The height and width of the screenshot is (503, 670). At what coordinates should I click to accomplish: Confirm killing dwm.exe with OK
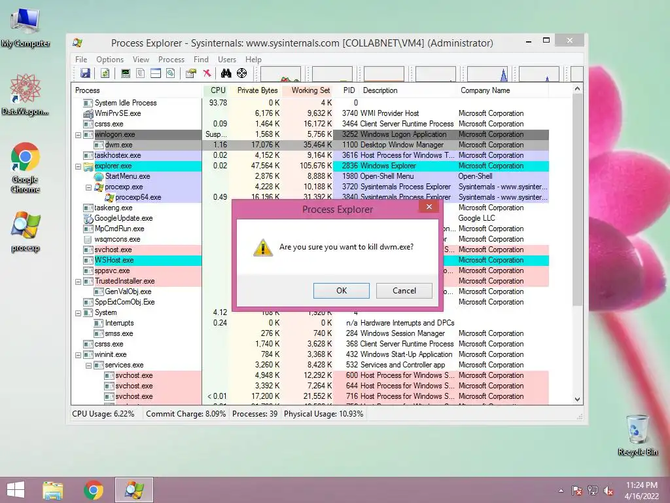point(342,290)
